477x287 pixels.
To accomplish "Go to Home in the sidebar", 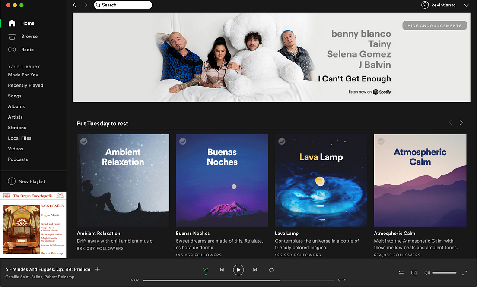I will (x=28, y=23).
